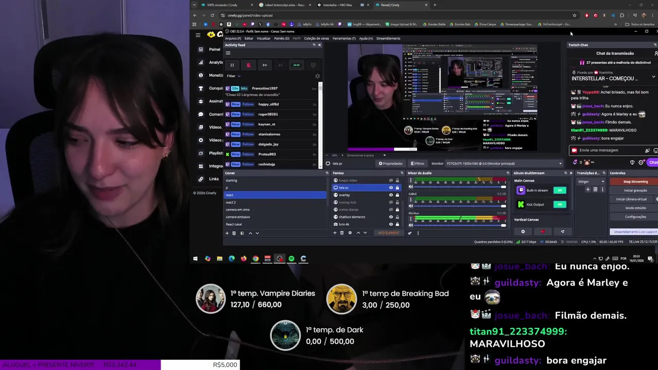Viewport: 658px width, 370px height.
Task: Close the Activity feed dock
Action: [319, 45]
